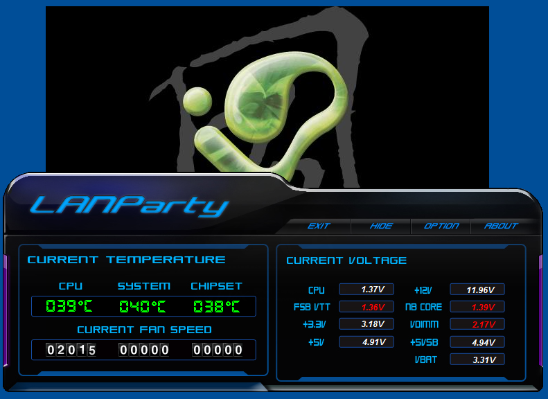548x399 pixels.
Task: Click the CPU voltage 1.37V field
Action: (x=366, y=290)
